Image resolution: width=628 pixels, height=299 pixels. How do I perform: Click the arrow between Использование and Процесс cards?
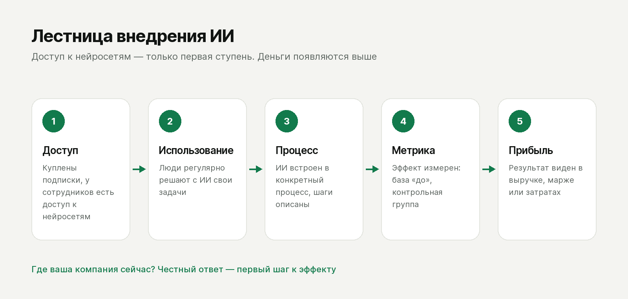click(x=256, y=169)
